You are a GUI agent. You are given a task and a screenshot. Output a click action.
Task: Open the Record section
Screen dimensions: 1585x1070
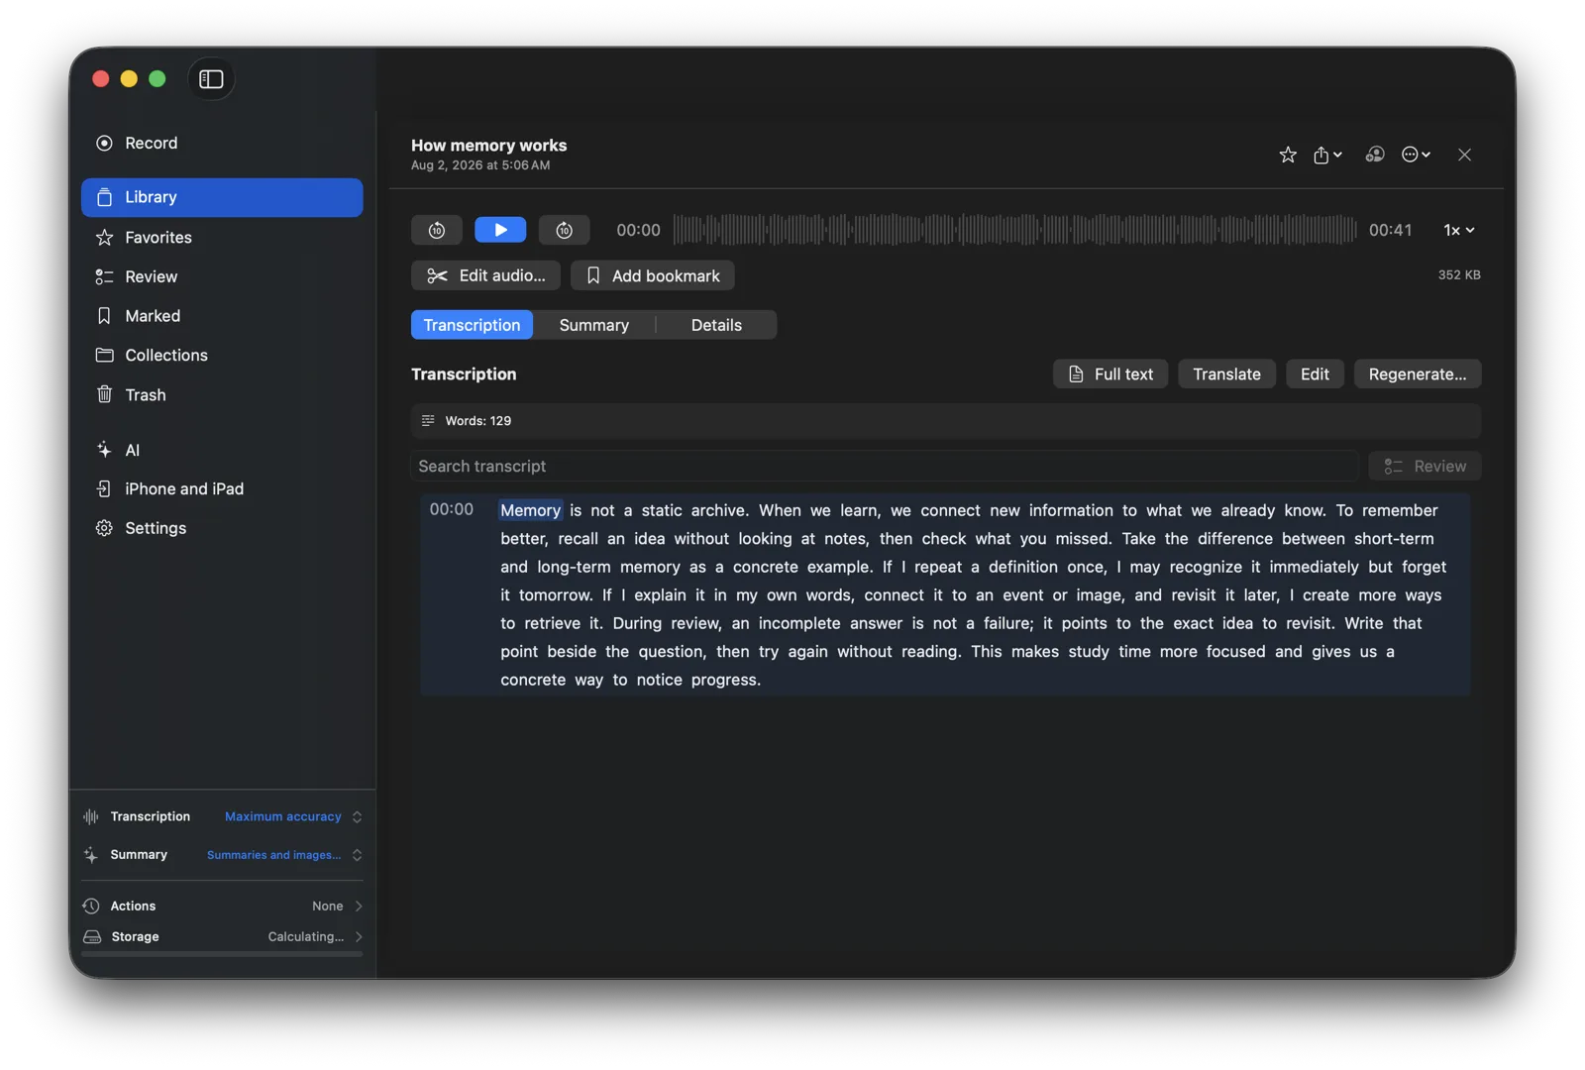click(x=222, y=143)
